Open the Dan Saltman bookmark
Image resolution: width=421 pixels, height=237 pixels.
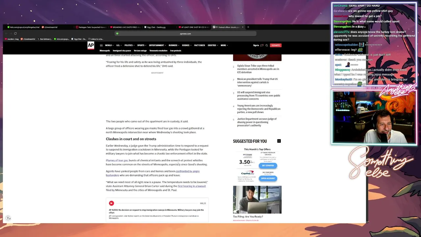[45, 39]
